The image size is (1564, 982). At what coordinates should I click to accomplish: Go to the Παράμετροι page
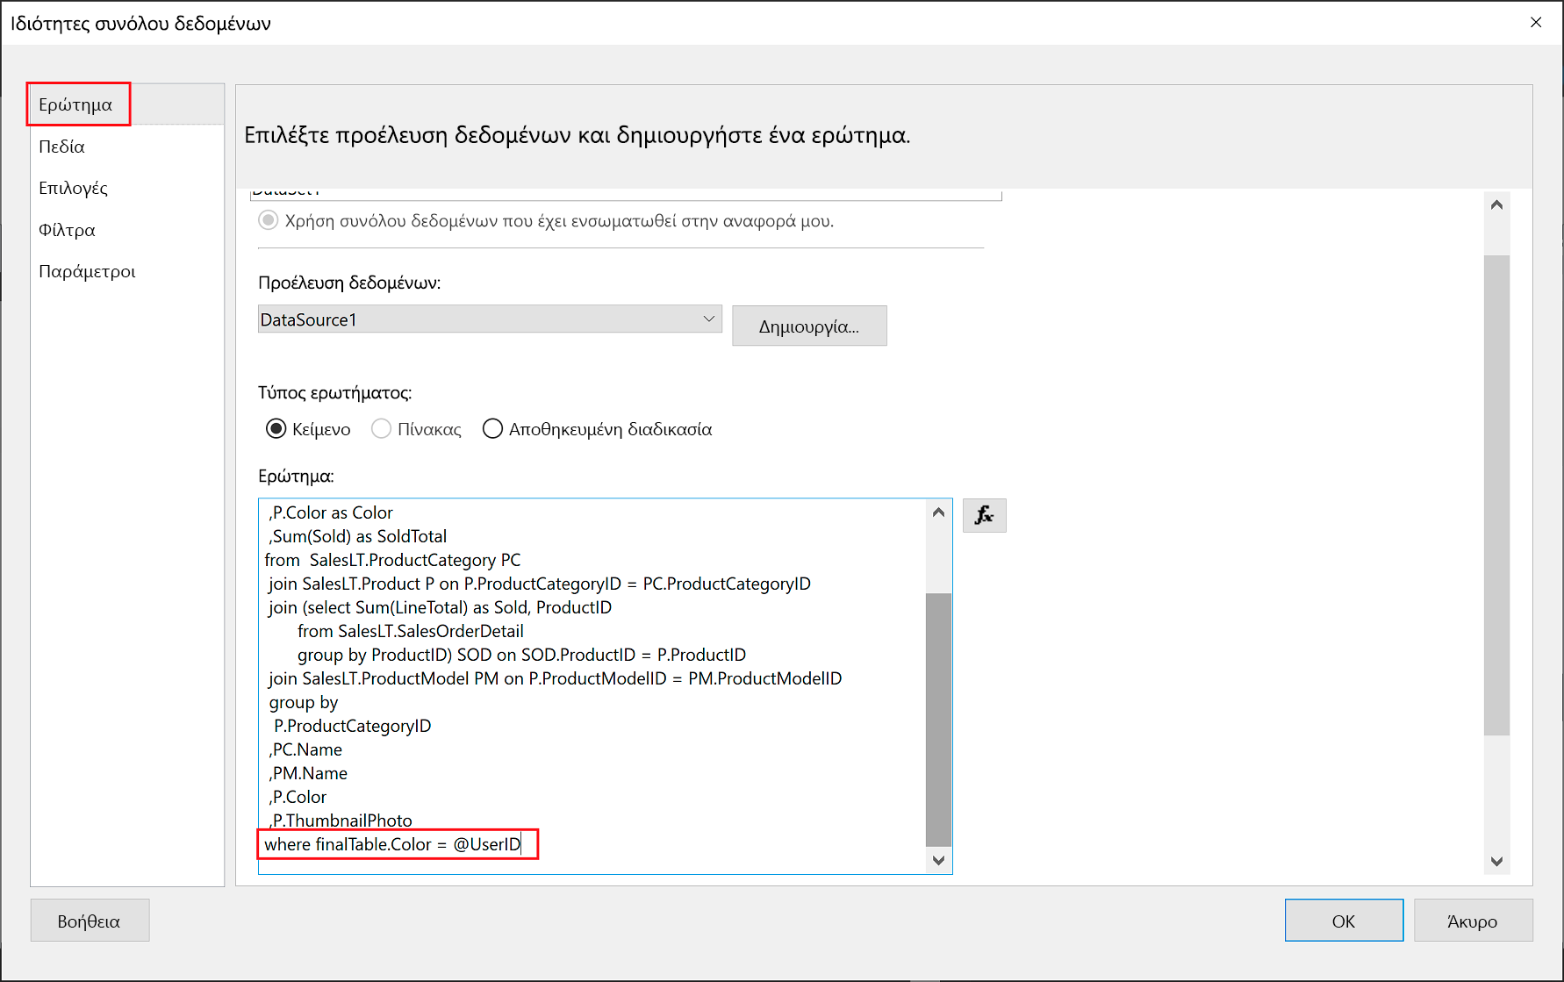click(87, 271)
